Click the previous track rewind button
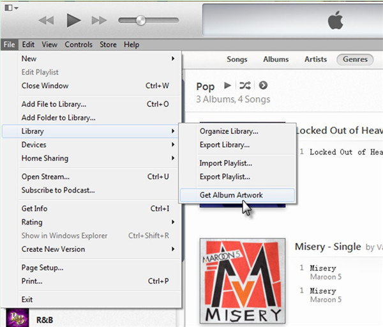Screen dimensions: 383x327 [x=46, y=20]
